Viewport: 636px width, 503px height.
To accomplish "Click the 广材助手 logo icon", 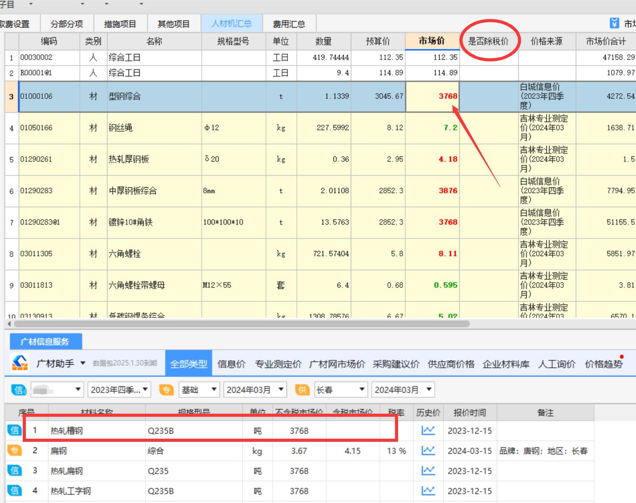I will point(20,363).
